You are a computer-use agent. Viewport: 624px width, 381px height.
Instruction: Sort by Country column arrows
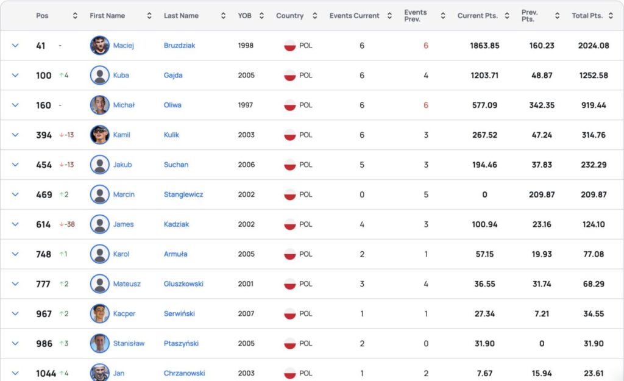coord(315,16)
